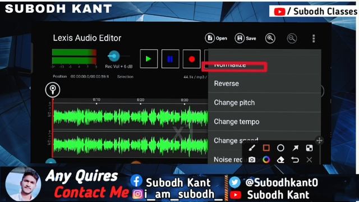Open the three-dot overflow menu
Image resolution: width=359 pixels, height=202 pixels.
[x=314, y=39]
